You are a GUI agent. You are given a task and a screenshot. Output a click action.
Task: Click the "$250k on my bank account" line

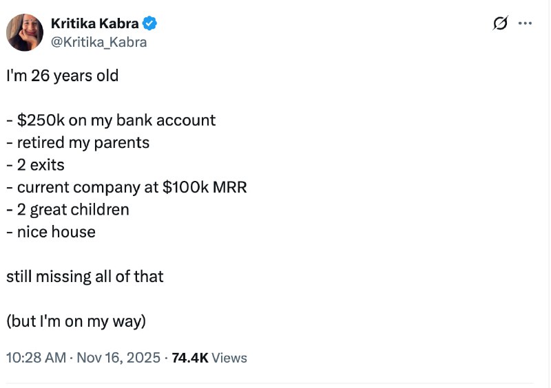[x=111, y=120]
